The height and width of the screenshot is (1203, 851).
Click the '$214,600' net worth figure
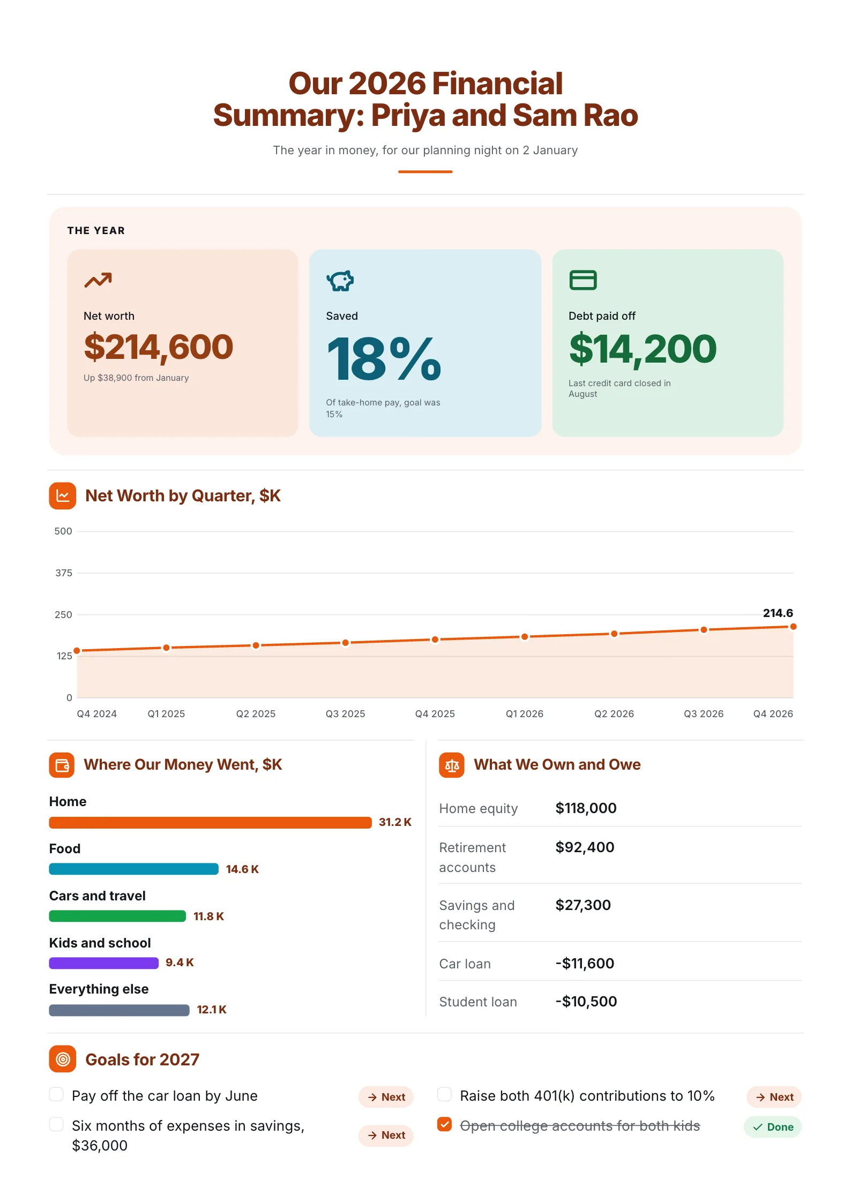[159, 347]
